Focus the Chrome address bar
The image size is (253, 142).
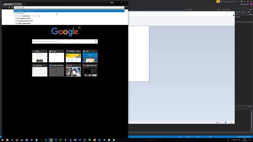point(69,7)
